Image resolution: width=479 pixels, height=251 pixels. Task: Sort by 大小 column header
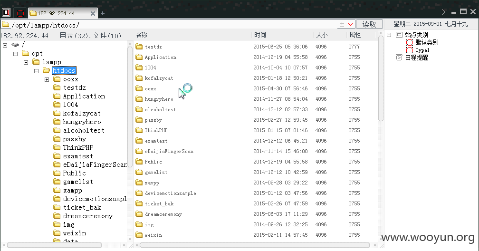tap(322, 35)
